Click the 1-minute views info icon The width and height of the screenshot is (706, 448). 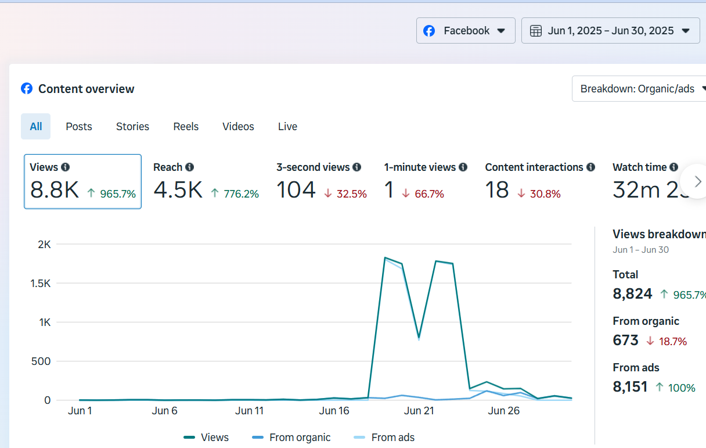[463, 167]
